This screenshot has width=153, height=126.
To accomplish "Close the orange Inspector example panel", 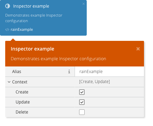I will 138,49.
